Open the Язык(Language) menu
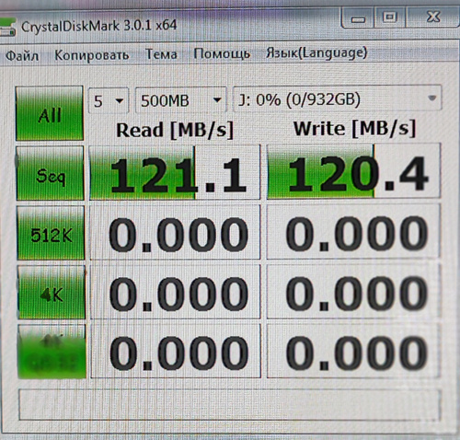Viewport: 460px width, 440px height. tap(316, 52)
